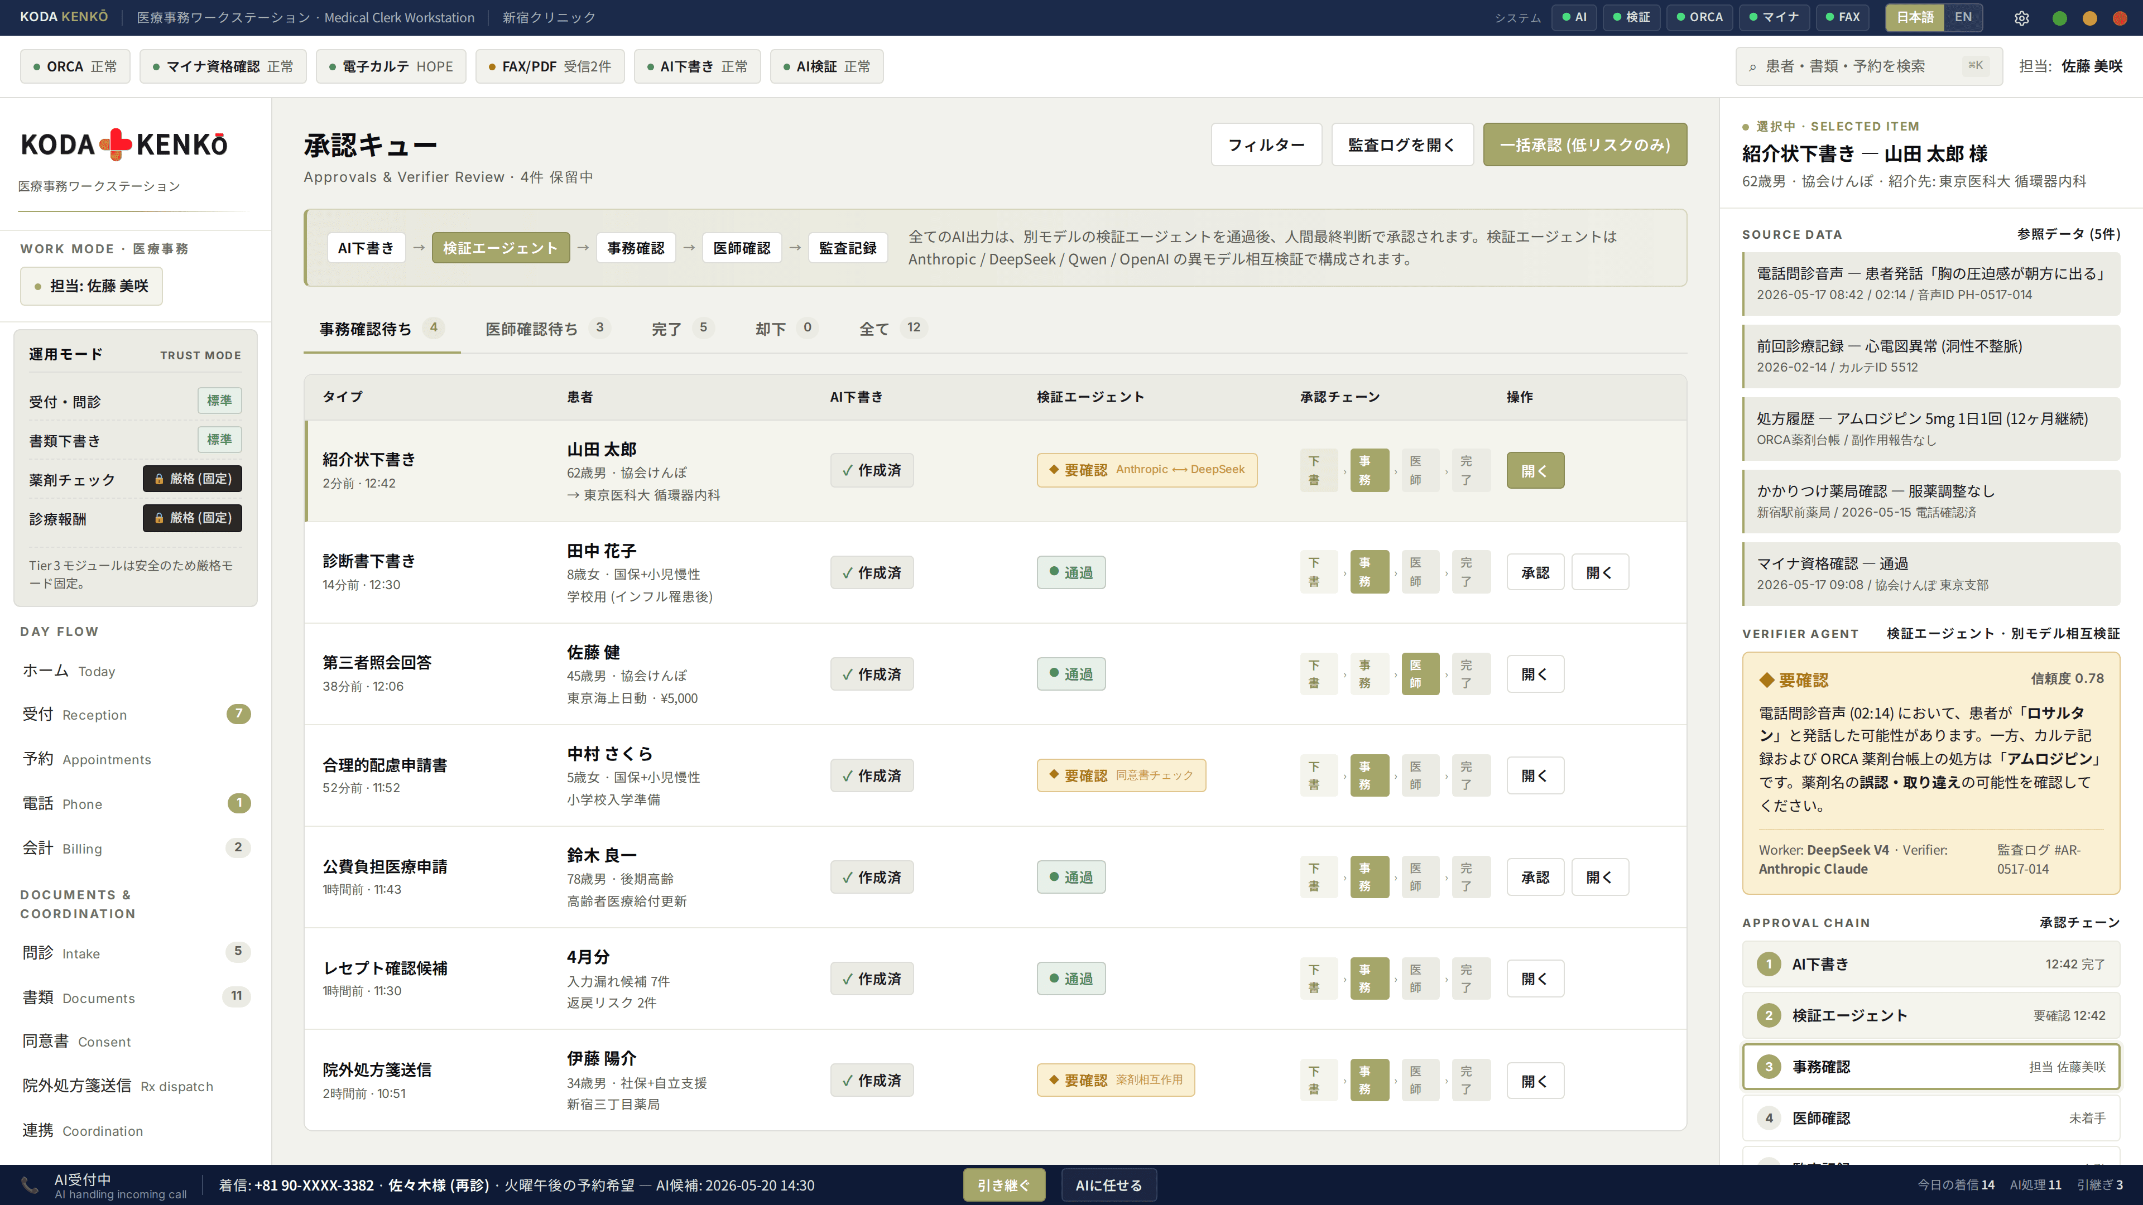Click step number 2 circle 検証エージェント
2143x1205 pixels.
pyautogui.click(x=1769, y=1015)
